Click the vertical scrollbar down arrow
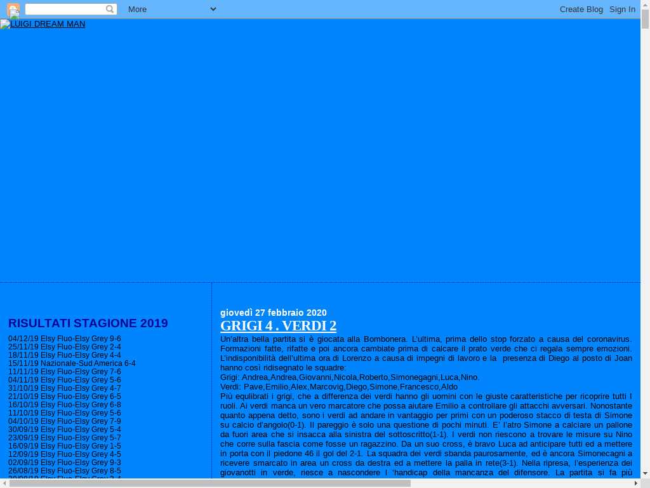Image resolution: width=650 pixels, height=488 pixels. (x=645, y=473)
